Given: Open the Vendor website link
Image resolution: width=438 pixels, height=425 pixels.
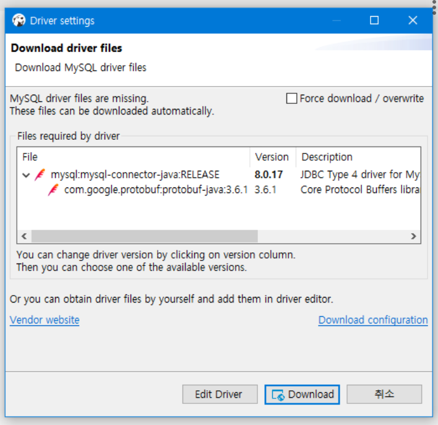Looking at the screenshot, I should click(45, 320).
